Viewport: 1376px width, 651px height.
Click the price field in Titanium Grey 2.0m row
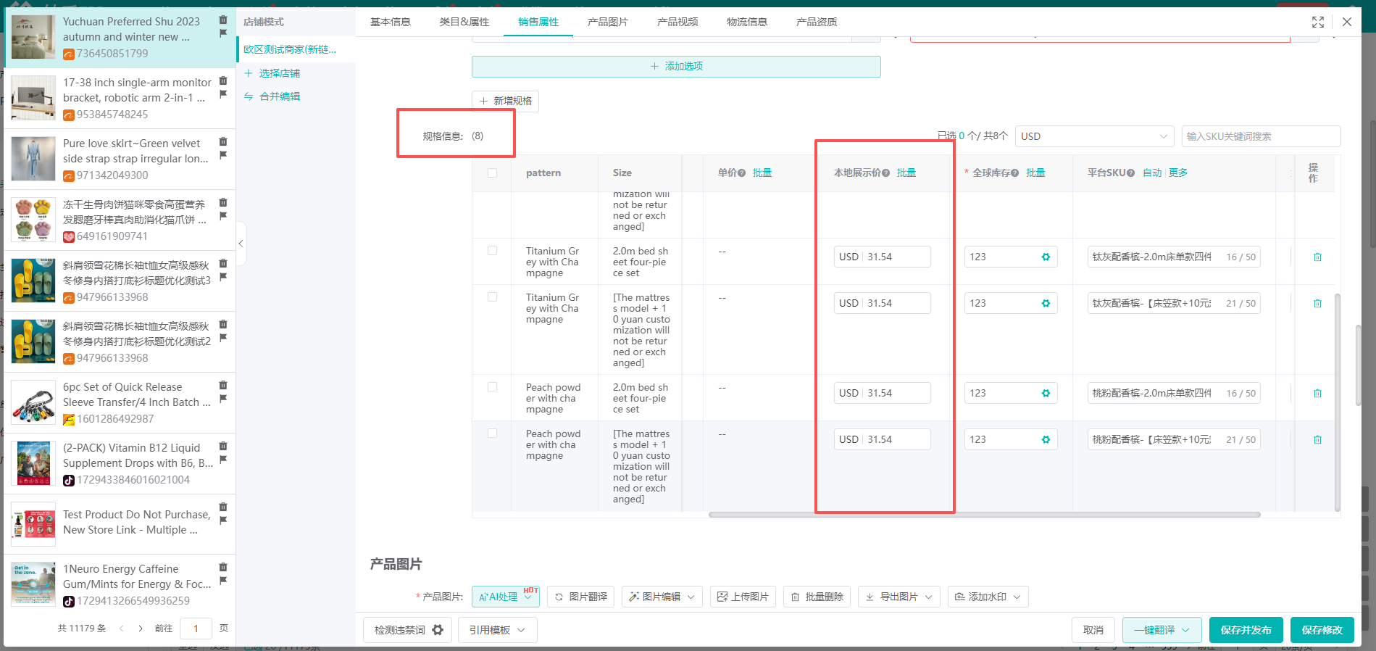coord(882,257)
